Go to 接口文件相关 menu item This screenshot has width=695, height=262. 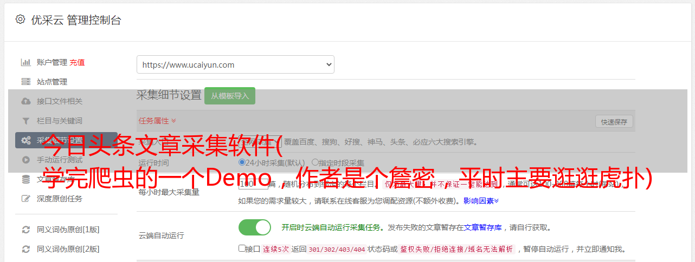pos(60,101)
